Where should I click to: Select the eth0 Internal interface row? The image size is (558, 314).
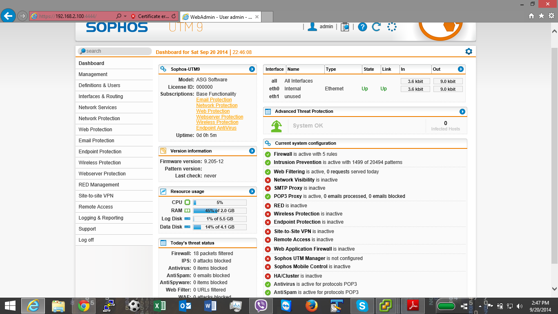(x=364, y=89)
